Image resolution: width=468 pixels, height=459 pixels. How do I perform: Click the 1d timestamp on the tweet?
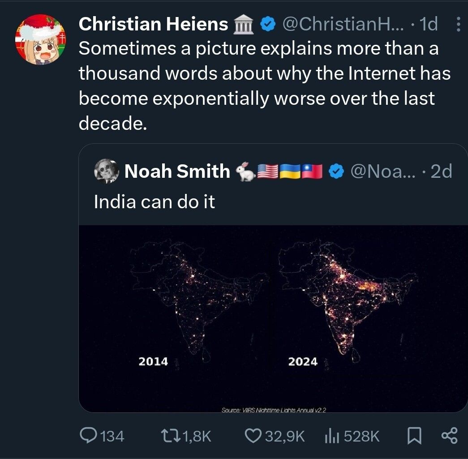(430, 25)
